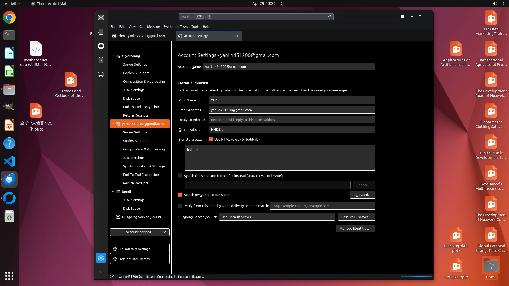Open the Tools menu
This screenshot has height=286, width=509.
pos(195,26)
